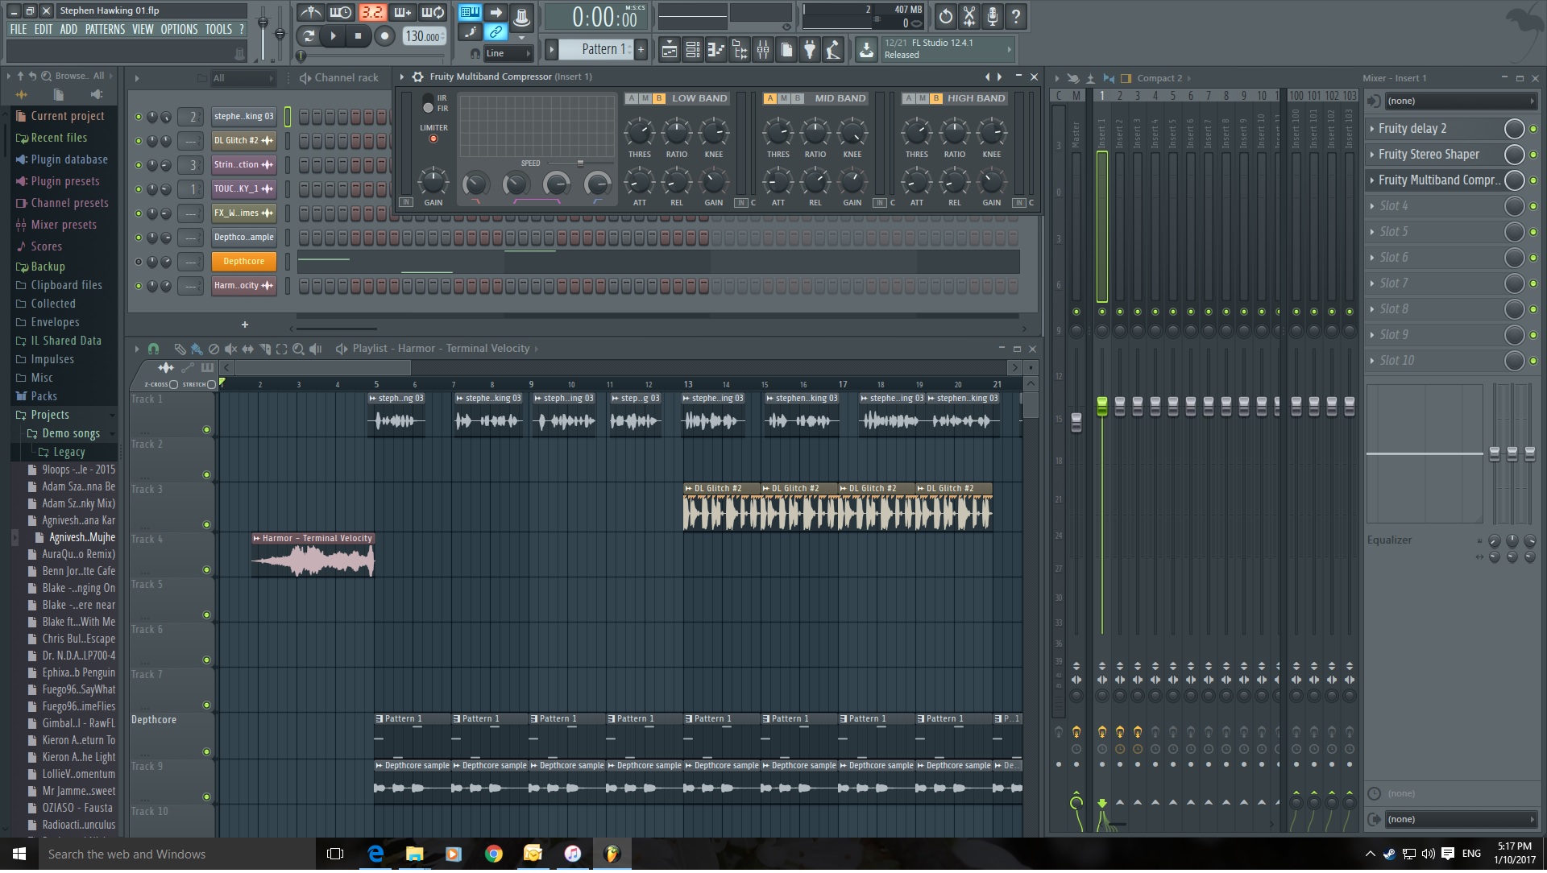Toggle the playlist snap magnet icon

(154, 349)
